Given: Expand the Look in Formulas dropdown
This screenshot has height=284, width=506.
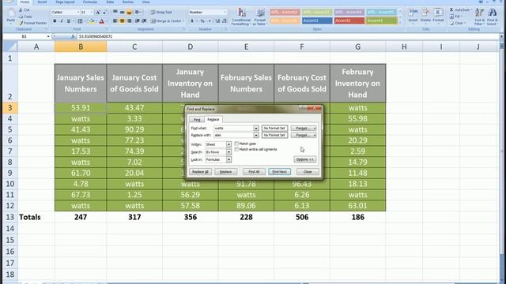Looking at the screenshot, I should point(228,159).
